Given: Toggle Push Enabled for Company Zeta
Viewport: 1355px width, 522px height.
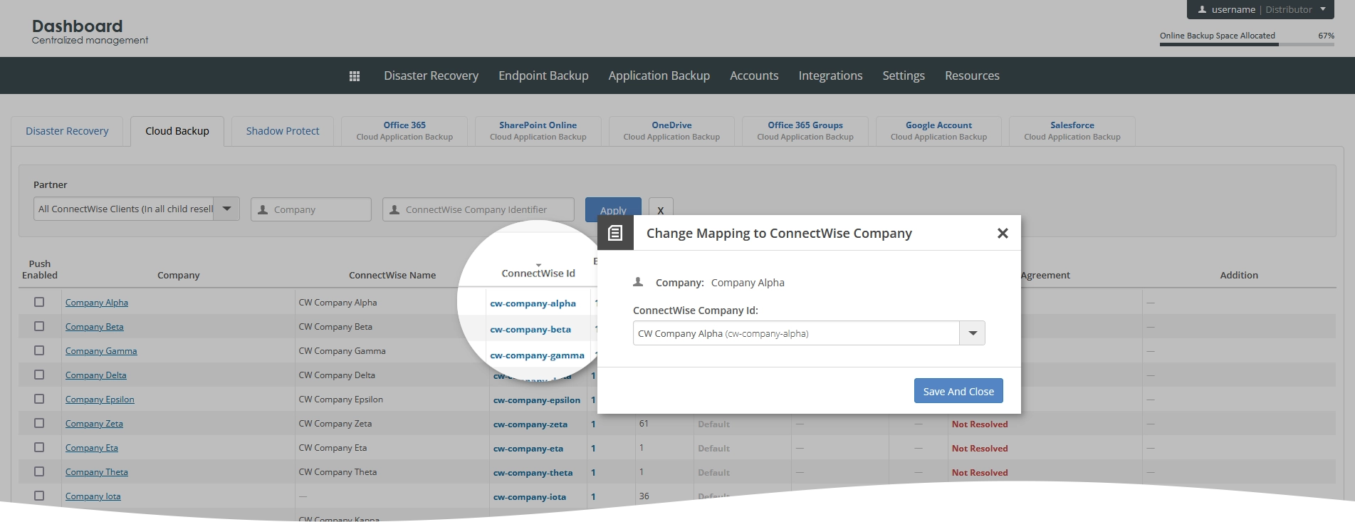Looking at the screenshot, I should tap(39, 423).
